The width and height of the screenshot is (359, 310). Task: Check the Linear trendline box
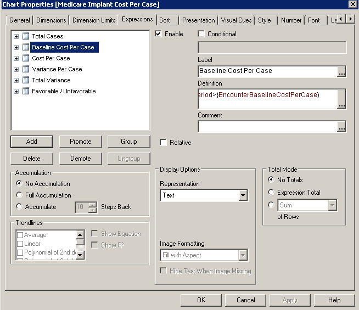20,244
